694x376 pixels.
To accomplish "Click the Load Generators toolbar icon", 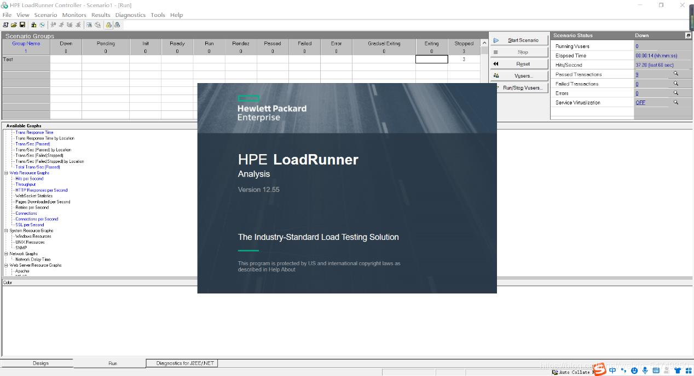I will click(x=34, y=25).
